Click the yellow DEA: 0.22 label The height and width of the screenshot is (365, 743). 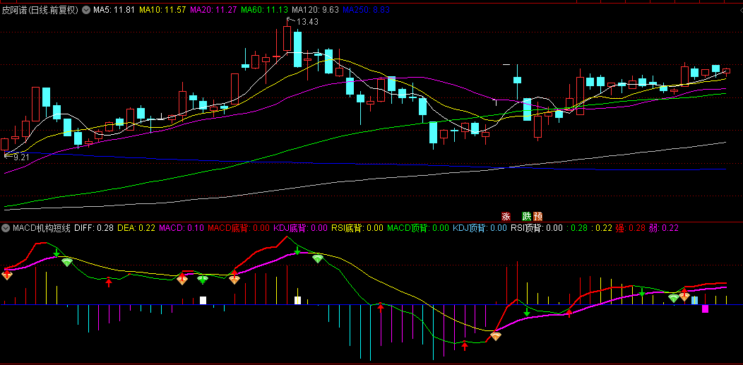pyautogui.click(x=136, y=228)
